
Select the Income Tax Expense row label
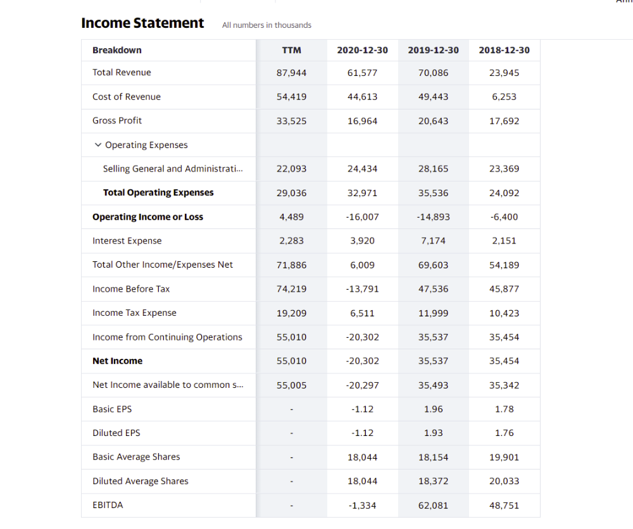coord(134,313)
